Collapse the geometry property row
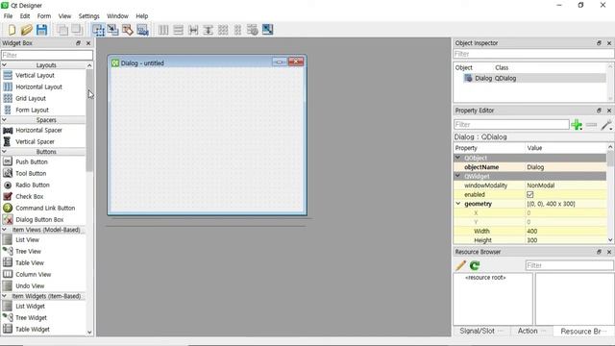Image resolution: width=615 pixels, height=346 pixels. [457, 204]
